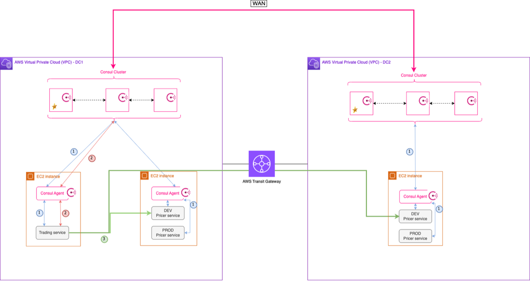Select the red numbered marker 2 badge
The height and width of the screenshot is (282, 530).
[x=92, y=158]
